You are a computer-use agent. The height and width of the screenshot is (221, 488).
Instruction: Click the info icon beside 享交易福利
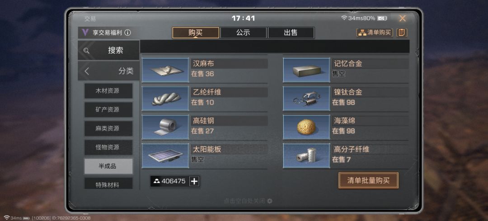pyautogui.click(x=127, y=33)
